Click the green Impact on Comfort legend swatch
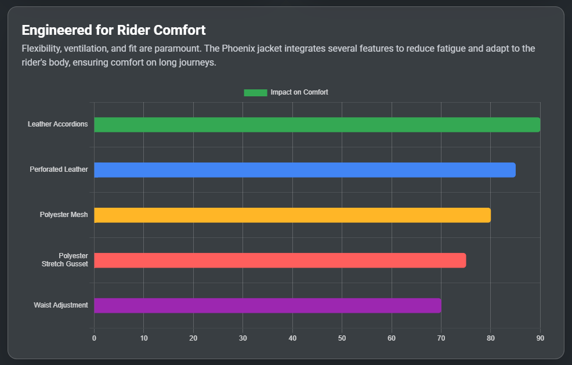 (255, 93)
